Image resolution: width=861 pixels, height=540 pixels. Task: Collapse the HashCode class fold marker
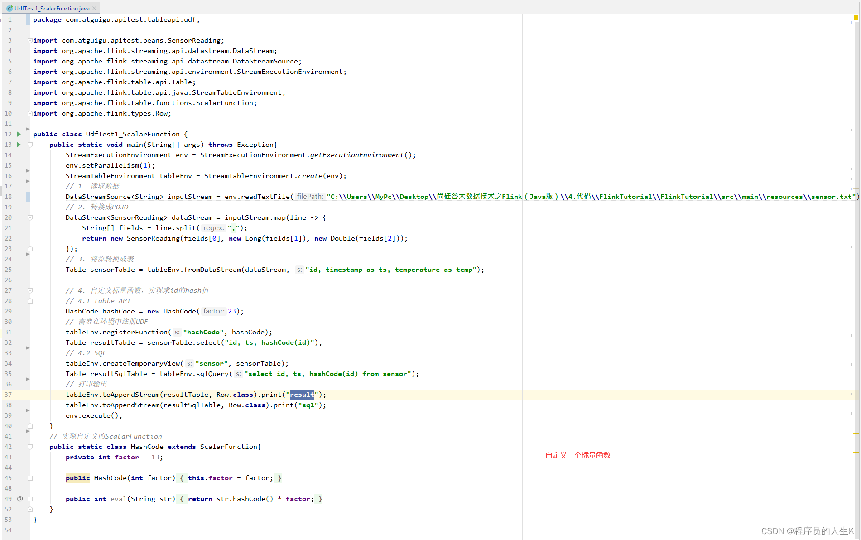pyautogui.click(x=30, y=447)
